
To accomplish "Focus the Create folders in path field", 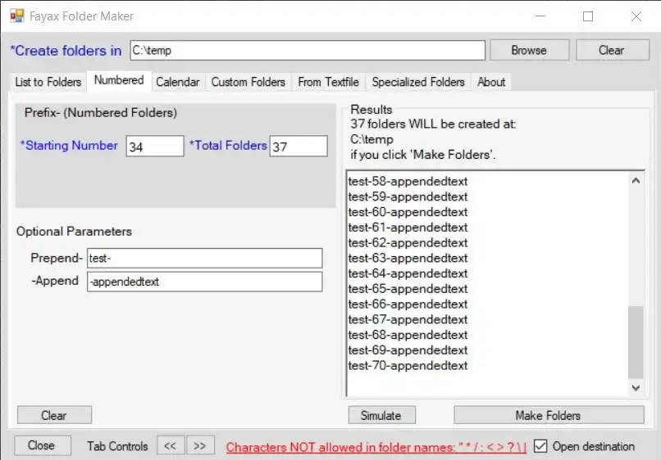I will point(308,50).
